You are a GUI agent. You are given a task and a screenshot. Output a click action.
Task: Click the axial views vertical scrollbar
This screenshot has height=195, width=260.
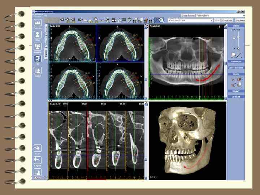(x=146, y=62)
